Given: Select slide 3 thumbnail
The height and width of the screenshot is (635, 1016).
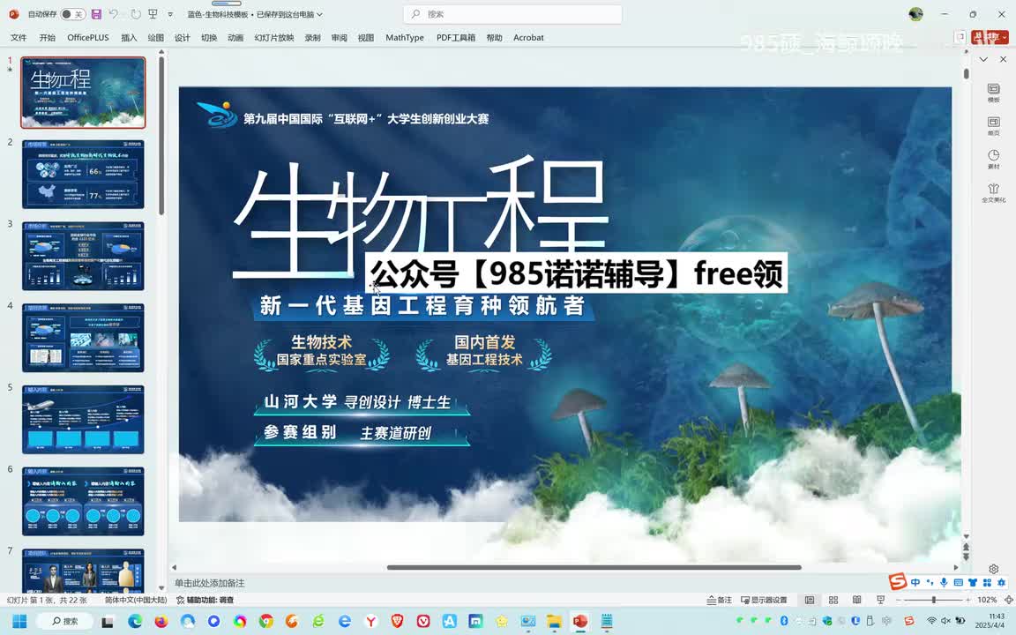Looking at the screenshot, I should (83, 256).
